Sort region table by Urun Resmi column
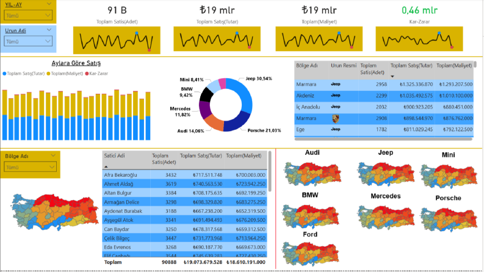 [x=344, y=66]
